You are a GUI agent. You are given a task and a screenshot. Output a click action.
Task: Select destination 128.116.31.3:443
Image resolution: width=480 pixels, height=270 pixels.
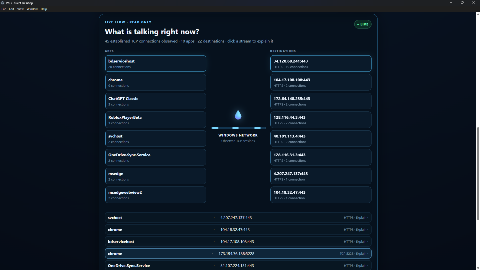321,157
